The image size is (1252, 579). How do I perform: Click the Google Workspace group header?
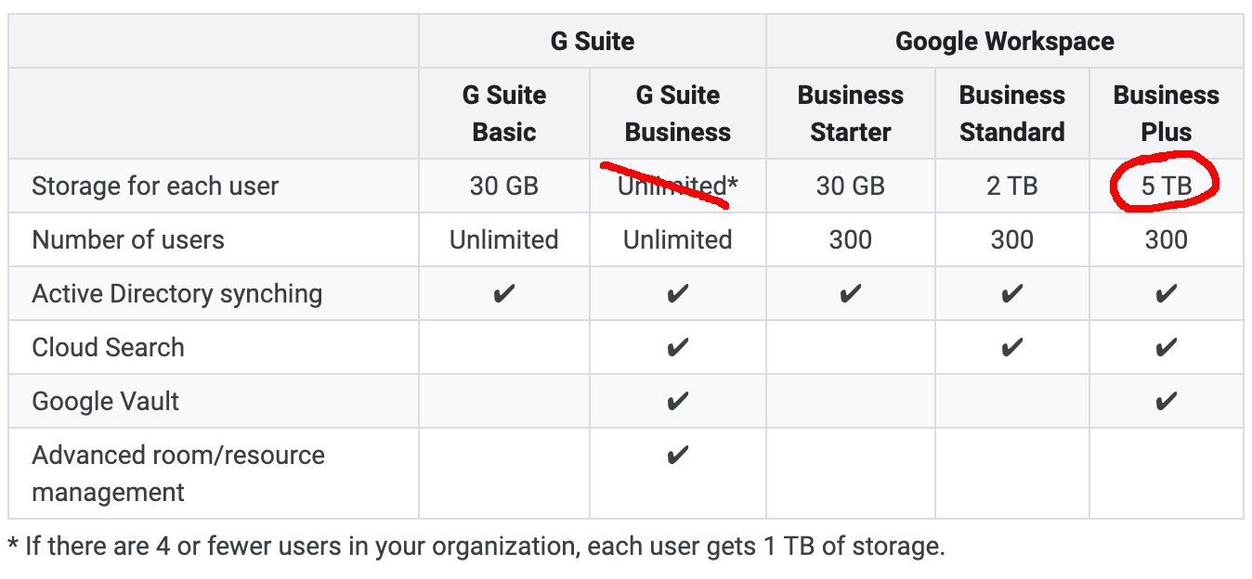tap(1004, 41)
